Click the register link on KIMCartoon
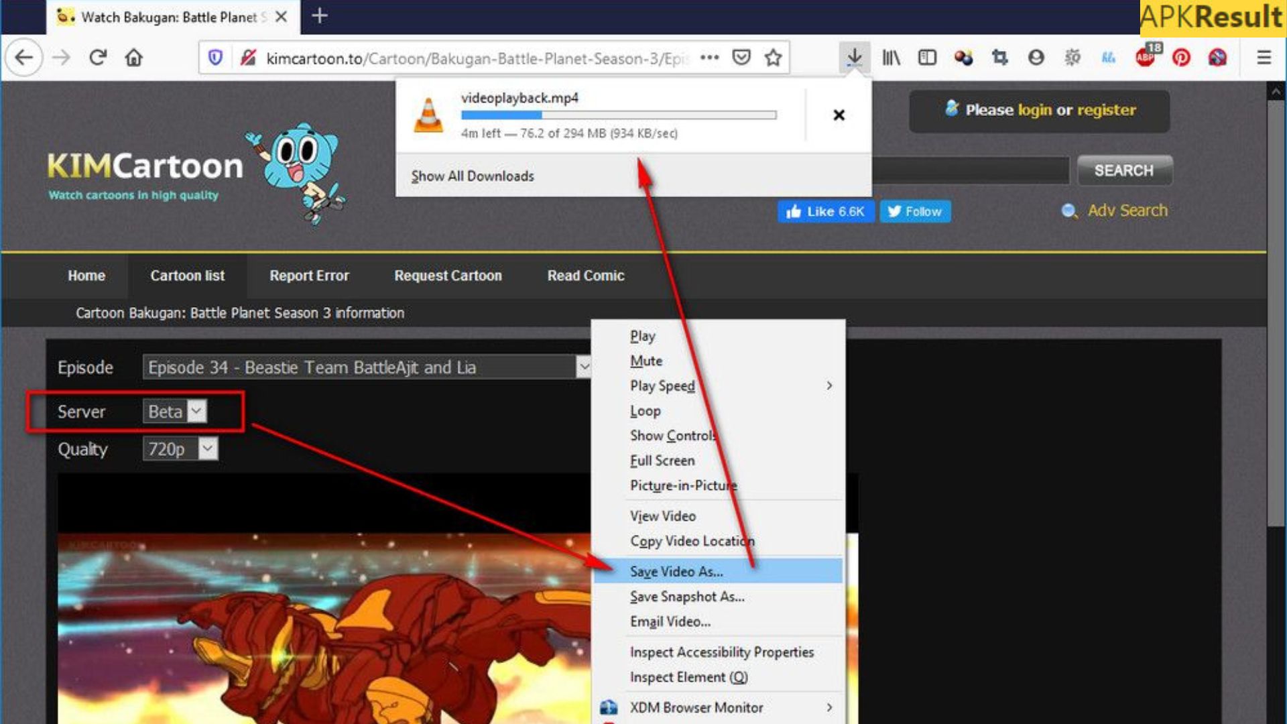Screen dimensions: 1287x724 1106,109
